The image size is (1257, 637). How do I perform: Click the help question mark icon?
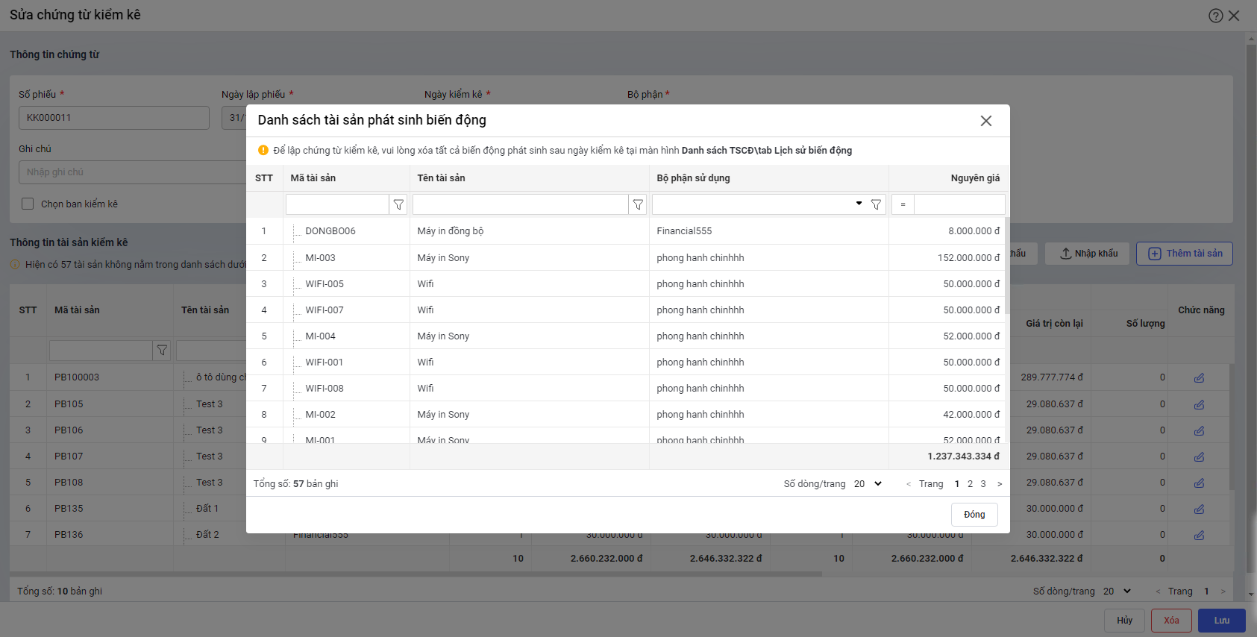tap(1215, 16)
